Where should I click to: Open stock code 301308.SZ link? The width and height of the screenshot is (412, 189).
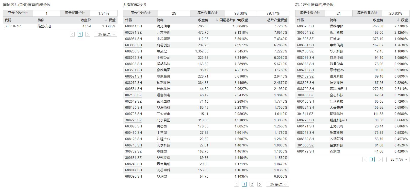coord(305,39)
